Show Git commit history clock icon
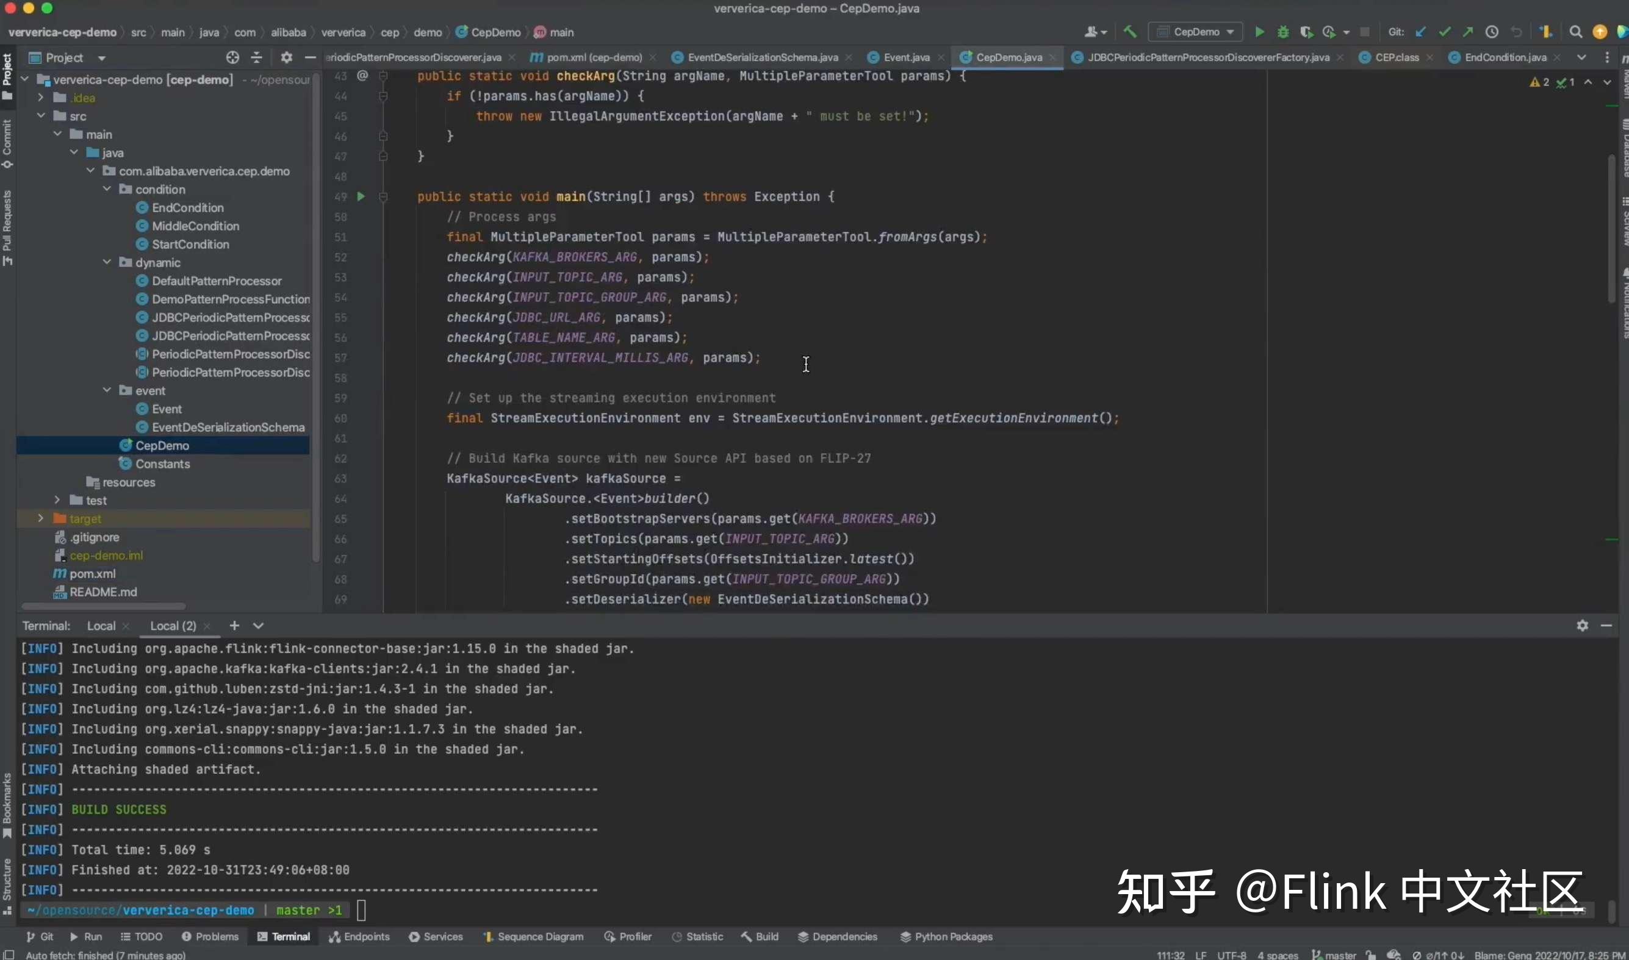This screenshot has height=960, width=1629. point(1492,32)
